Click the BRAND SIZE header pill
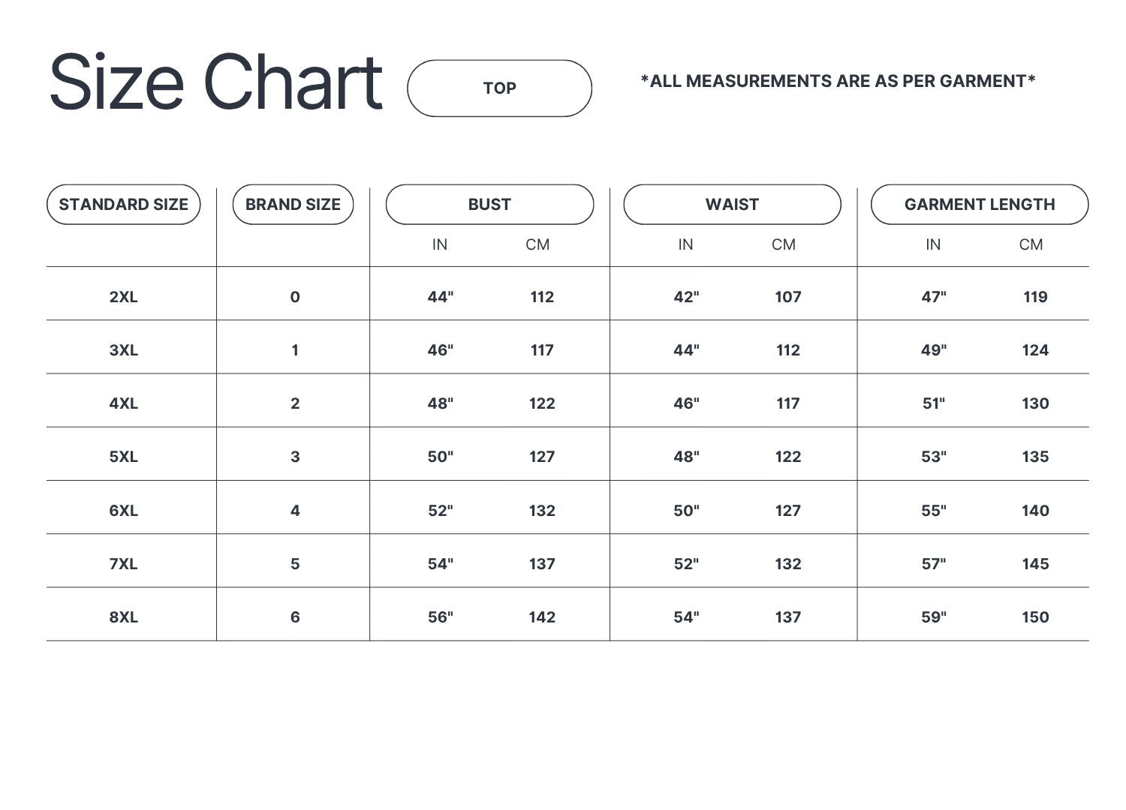 [x=293, y=205]
